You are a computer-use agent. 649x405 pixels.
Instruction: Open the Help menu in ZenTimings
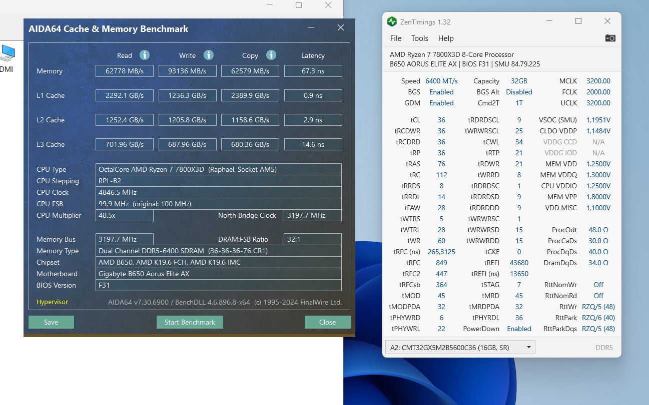[446, 38]
